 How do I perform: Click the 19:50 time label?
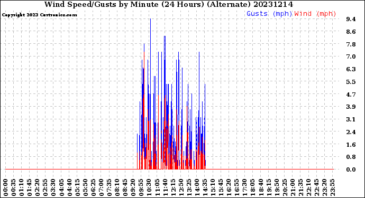(x=277, y=187)
